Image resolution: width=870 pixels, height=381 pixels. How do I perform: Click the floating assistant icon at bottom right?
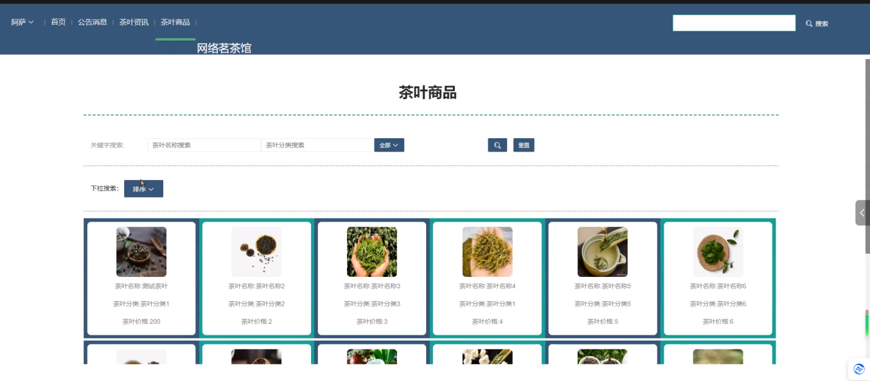pyautogui.click(x=859, y=369)
